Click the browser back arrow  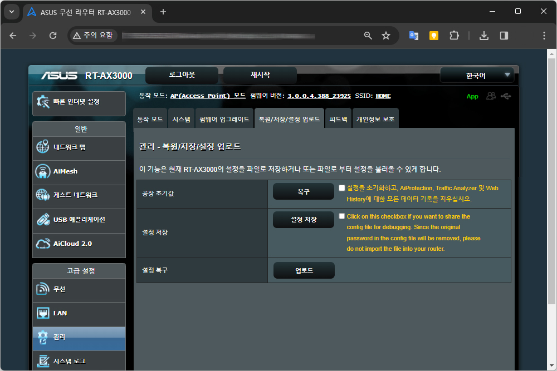(x=13, y=36)
